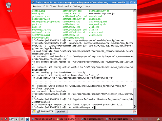The height and width of the screenshot is (121, 162).
Task: Click the Konsole window title bar text
Action: point(80,2)
